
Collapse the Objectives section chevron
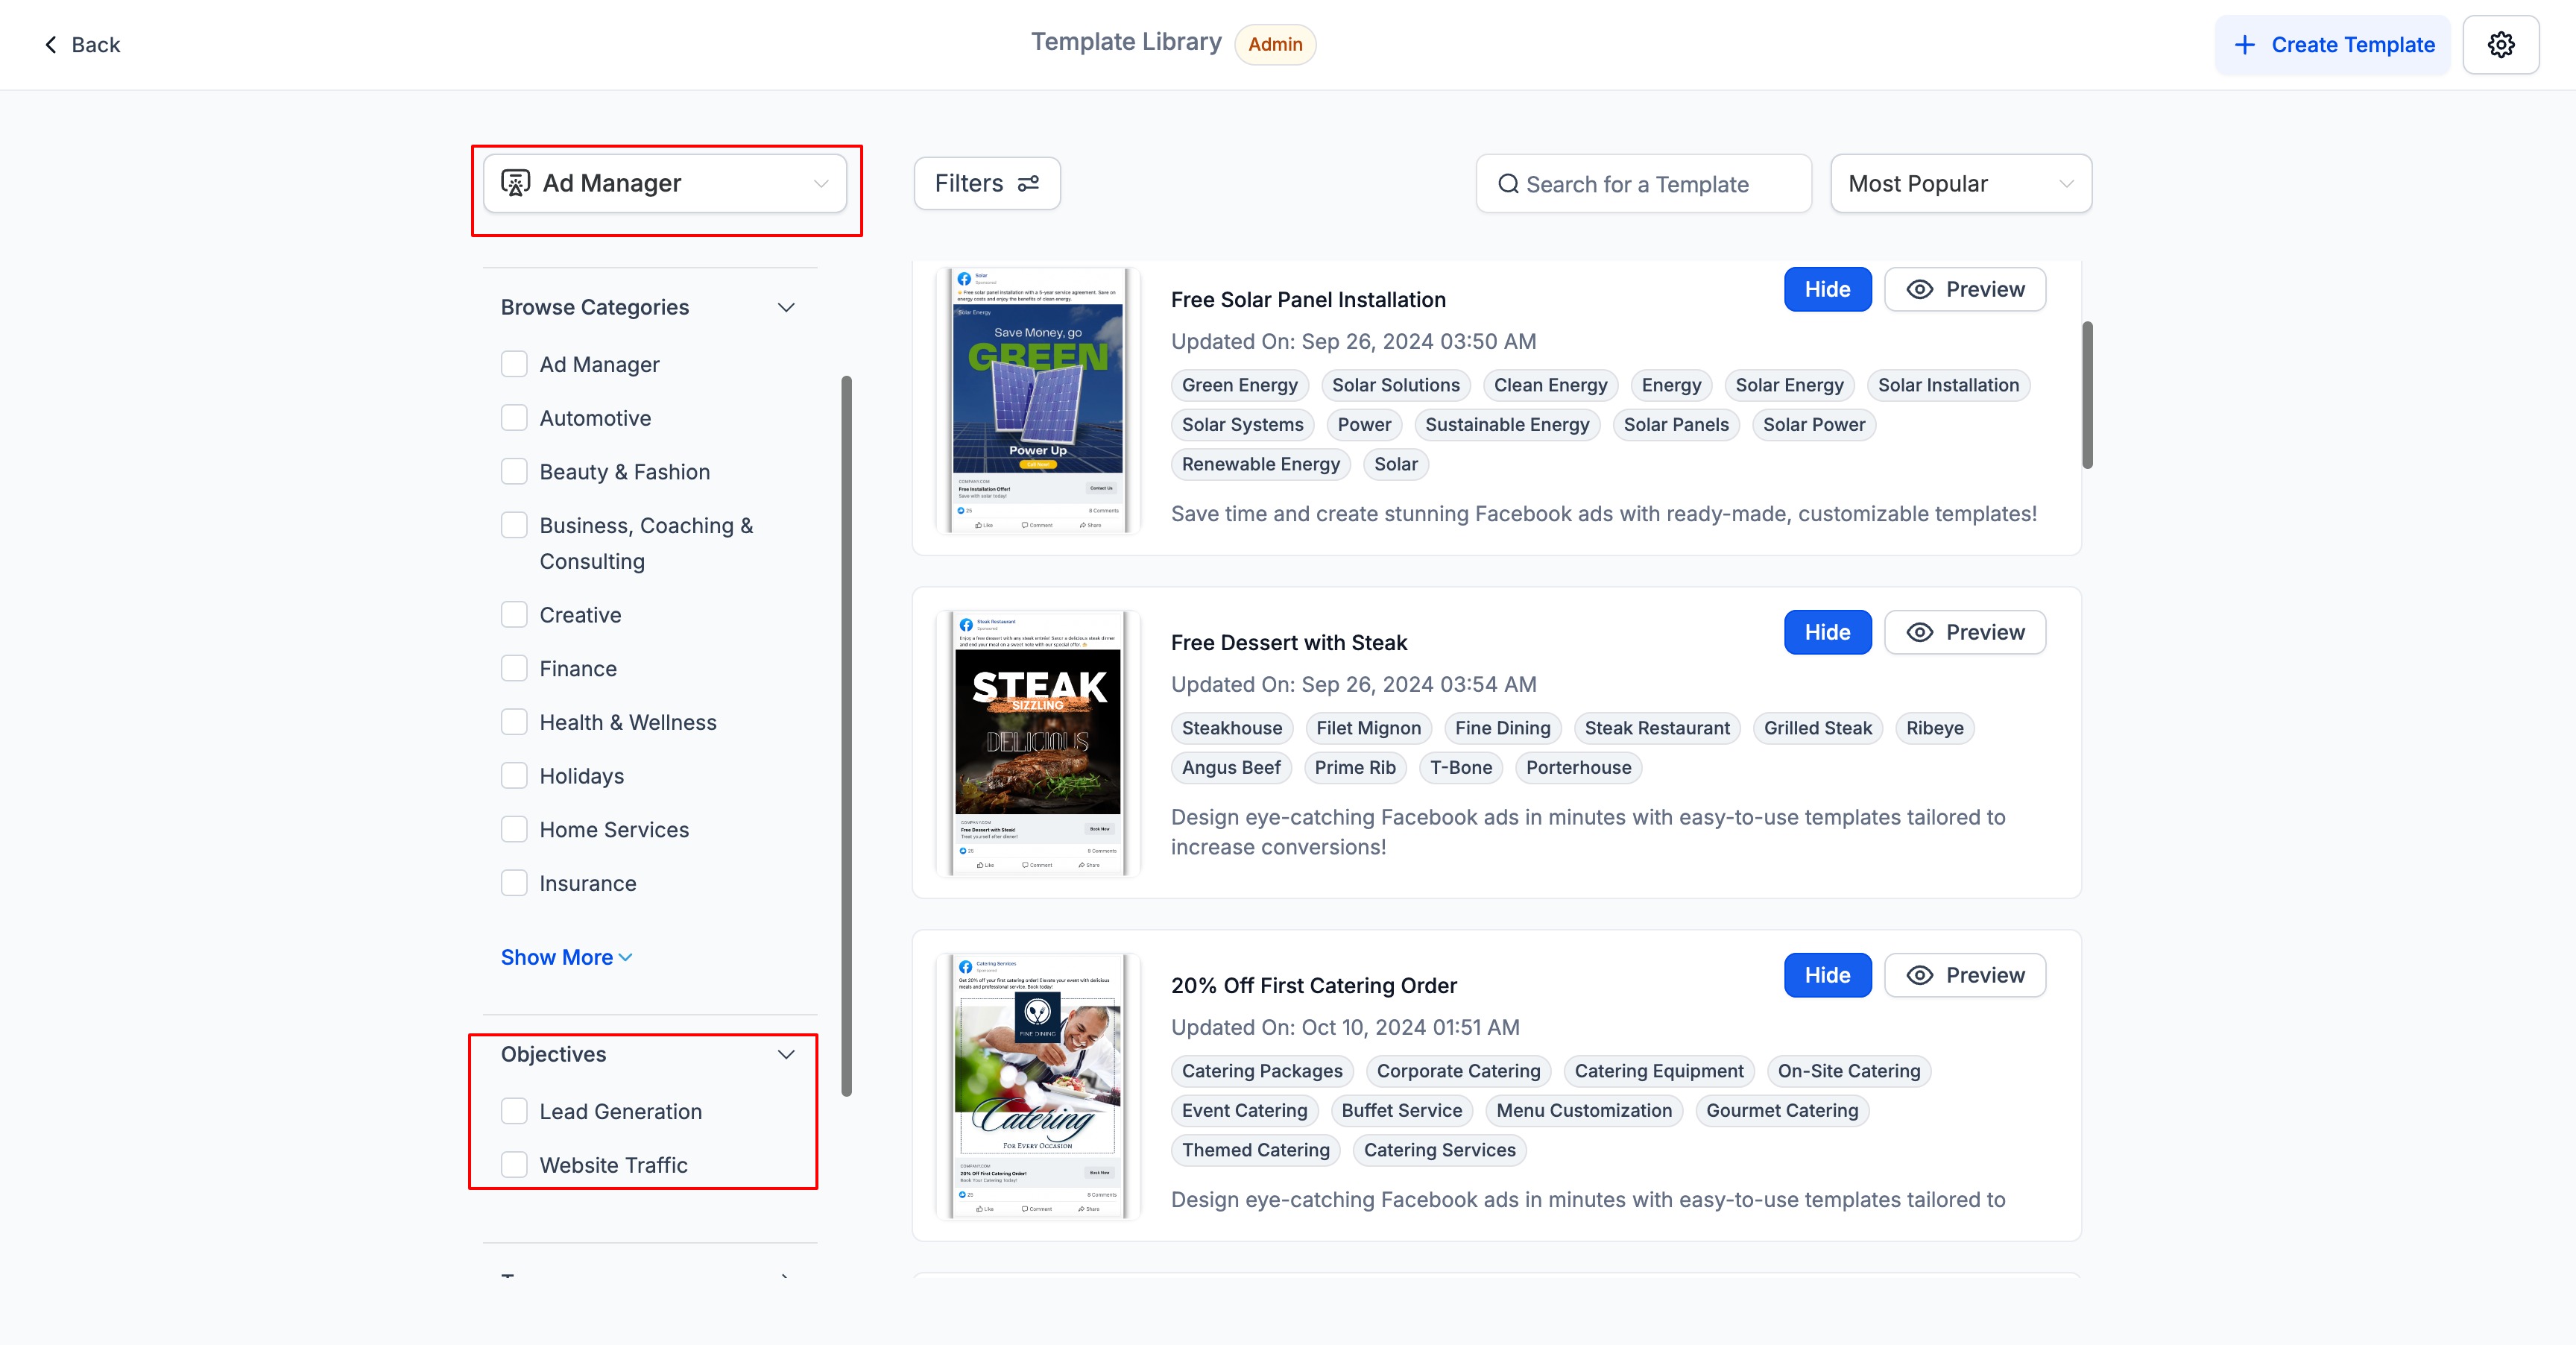(x=786, y=1054)
